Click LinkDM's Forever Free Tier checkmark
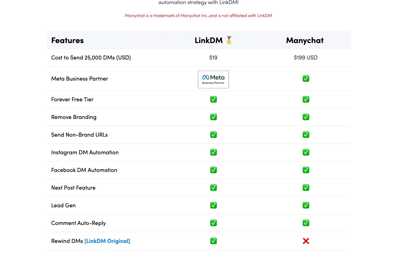The width and height of the screenshot is (397, 255). pyautogui.click(x=213, y=99)
